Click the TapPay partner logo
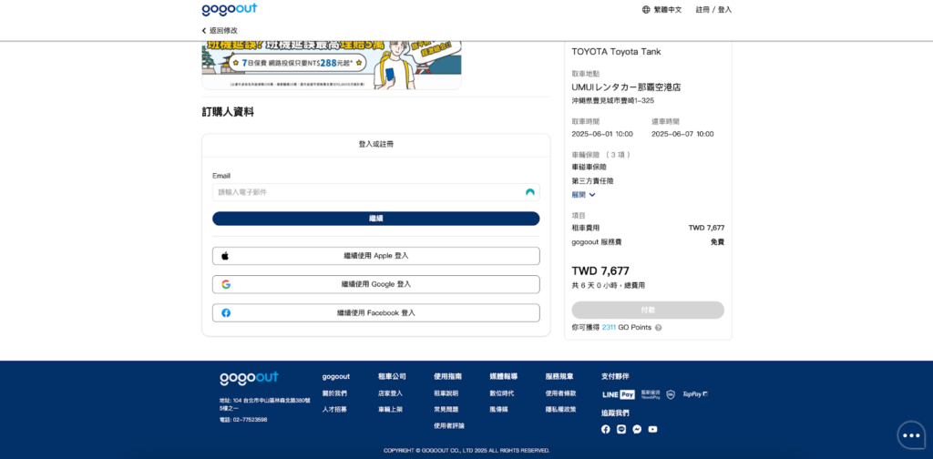Screen dimensions: 933x459 tap(695, 394)
